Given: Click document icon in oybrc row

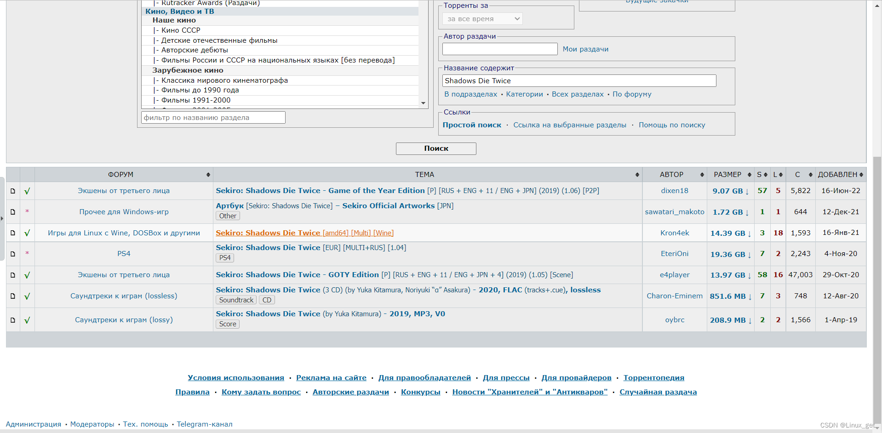Looking at the screenshot, I should 13,320.
